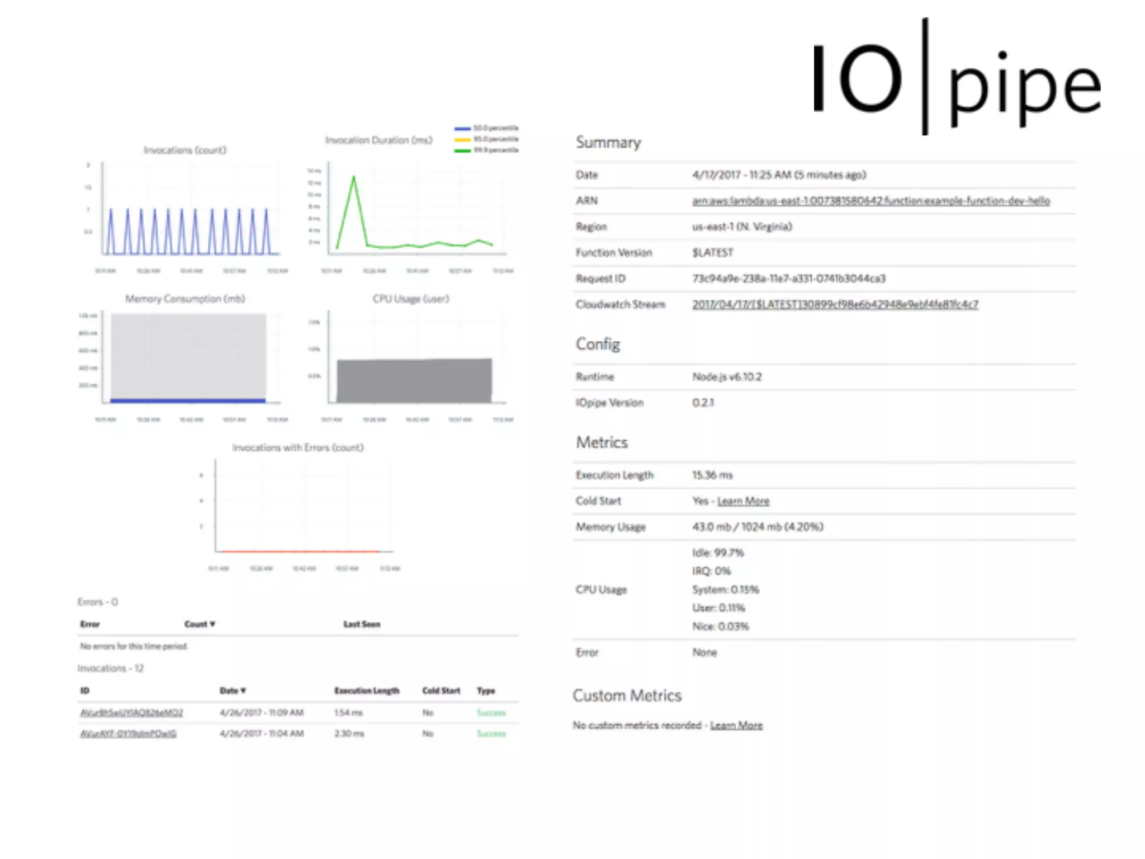Image resolution: width=1145 pixels, height=859 pixels.
Task: Toggle the 99.9 percentile legend swatch
Action: click(462, 150)
